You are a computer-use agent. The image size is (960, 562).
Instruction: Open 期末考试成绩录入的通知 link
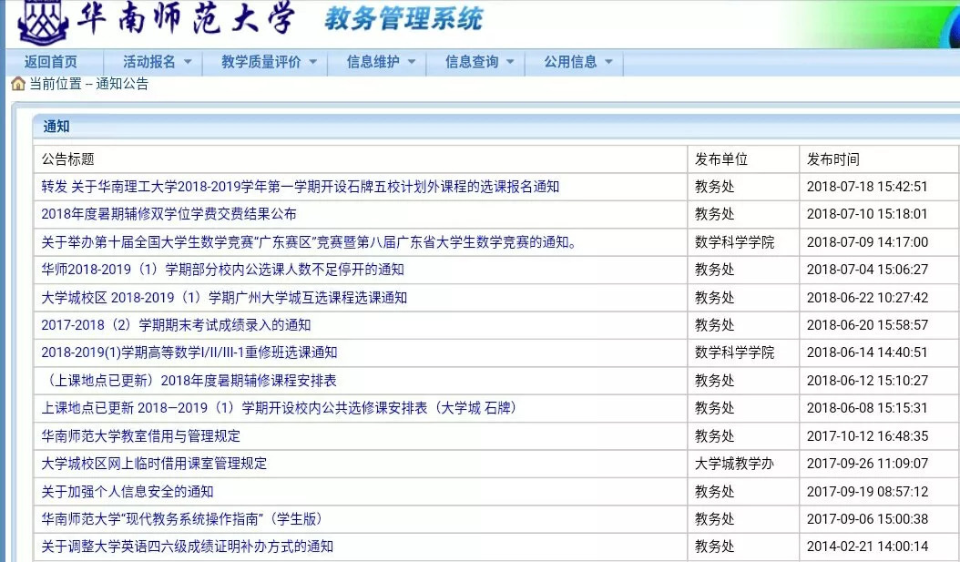coord(176,325)
